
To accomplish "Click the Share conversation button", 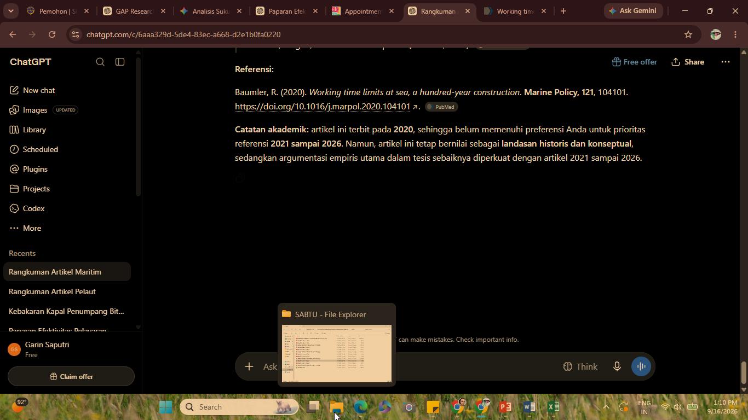I will click(x=688, y=62).
